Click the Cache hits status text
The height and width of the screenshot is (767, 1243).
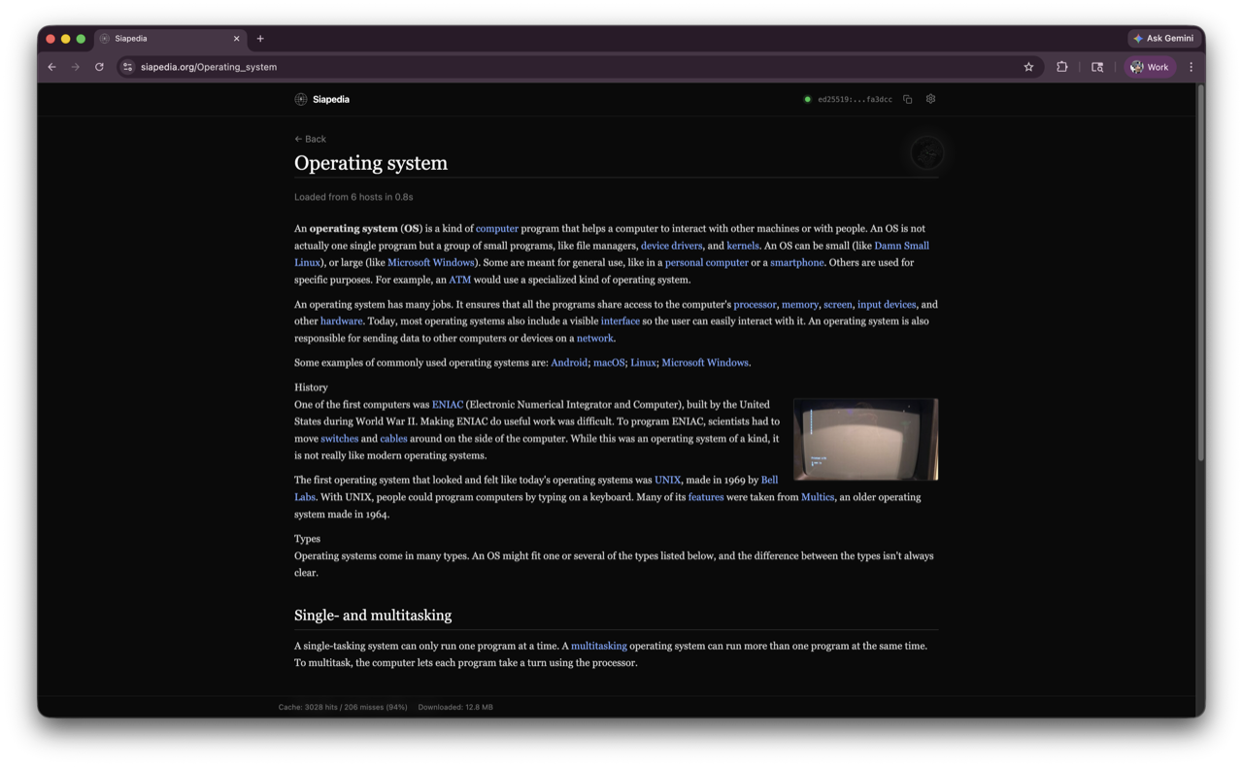[x=343, y=708]
